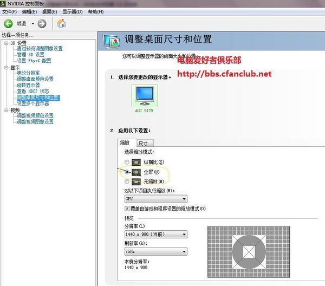Image resolution: width=325 pixels, height=286 pixels.
Task: Open the 75Hz refresh rate dropdown
Action: [x=155, y=251]
